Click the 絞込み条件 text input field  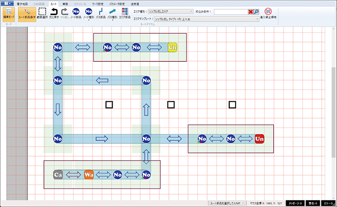tap(230, 11)
